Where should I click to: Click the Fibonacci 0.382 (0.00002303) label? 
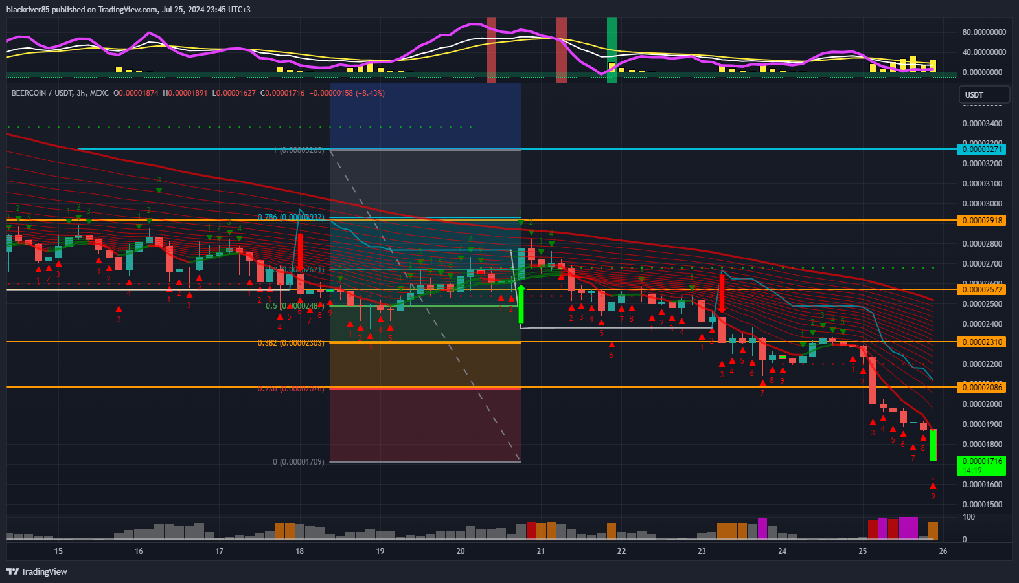pos(291,343)
